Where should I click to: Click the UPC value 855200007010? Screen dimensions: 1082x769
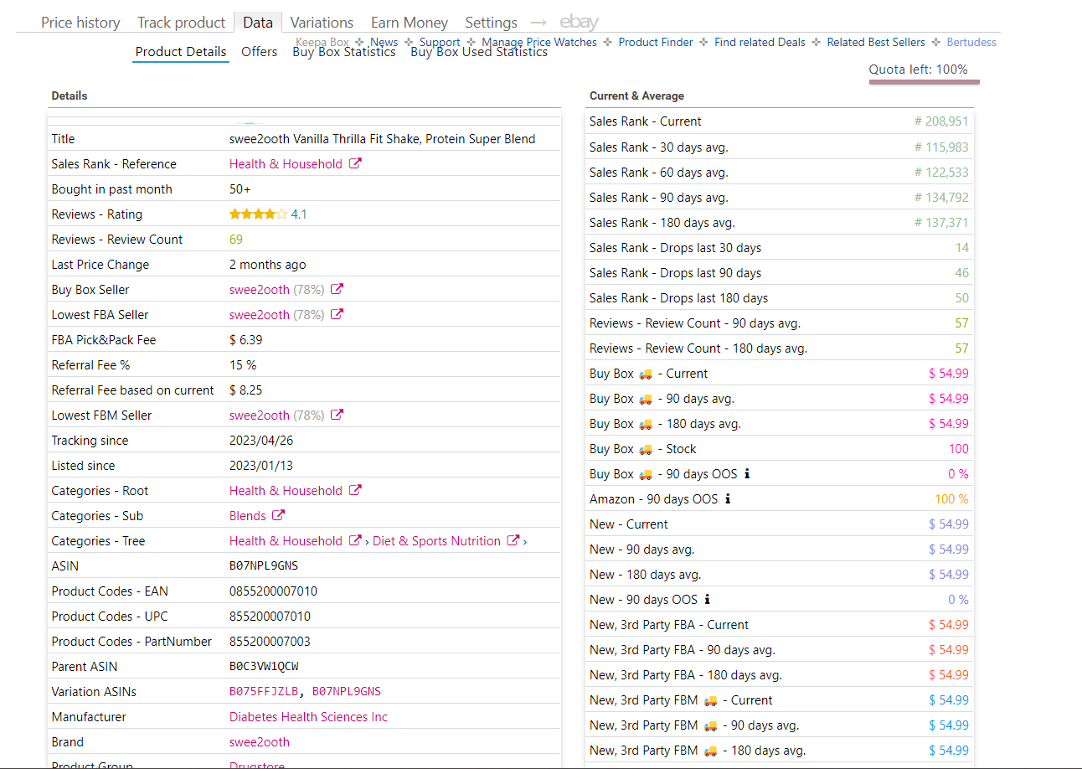[270, 617]
